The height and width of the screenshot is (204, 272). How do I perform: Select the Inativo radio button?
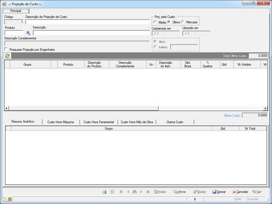coord(155,47)
